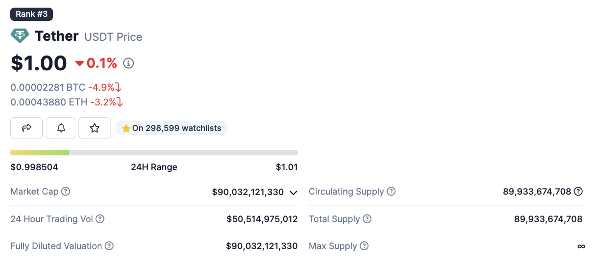Open Fully Diluted Valuation help icon
600x271 pixels.
pos(109,246)
